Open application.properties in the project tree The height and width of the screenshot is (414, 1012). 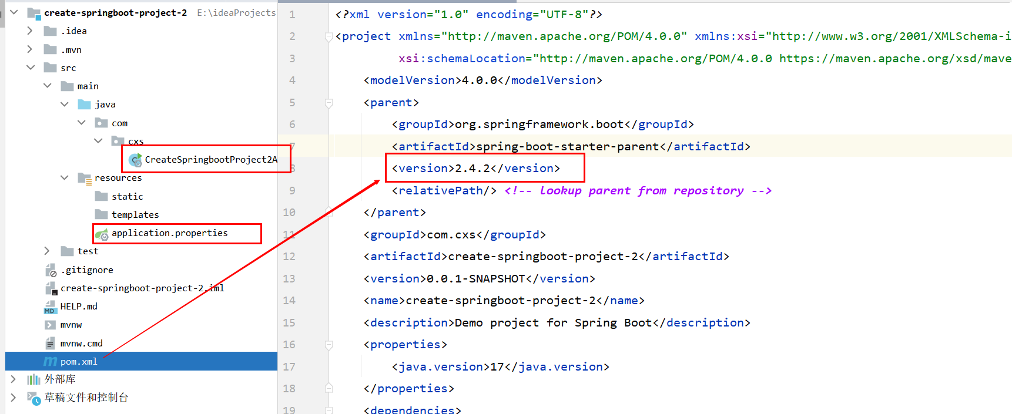[170, 233]
